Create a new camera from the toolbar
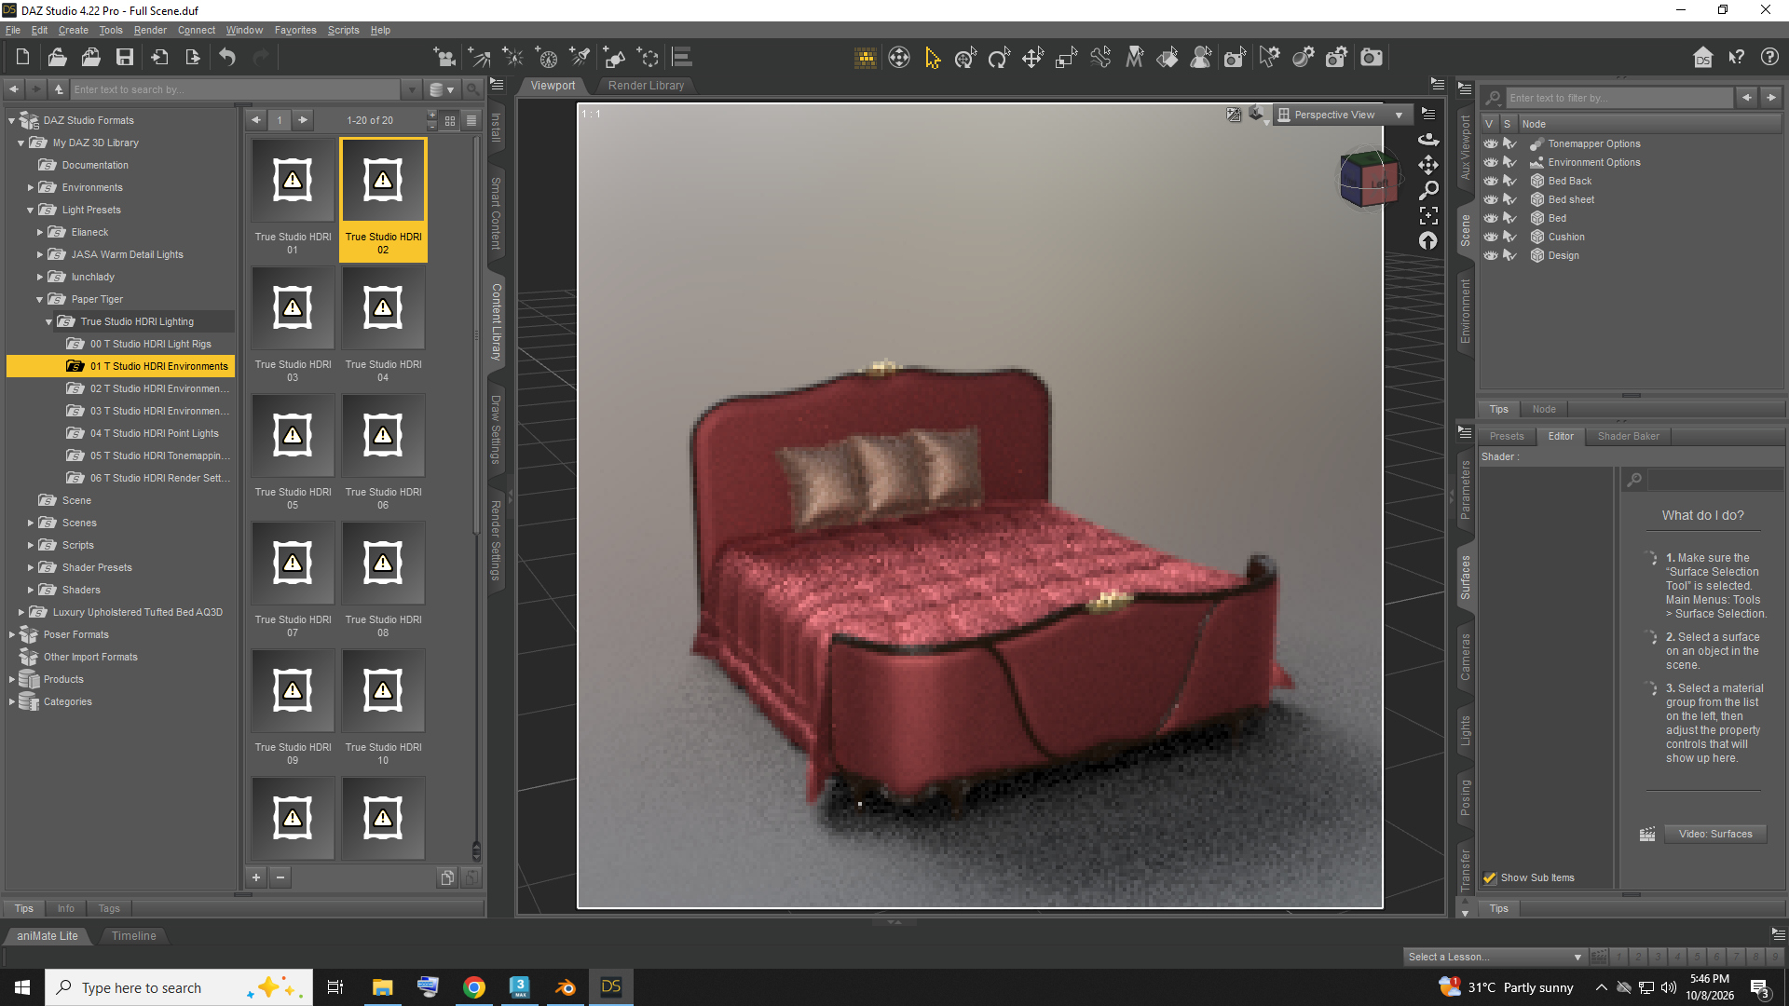The width and height of the screenshot is (1789, 1006). [x=444, y=58]
